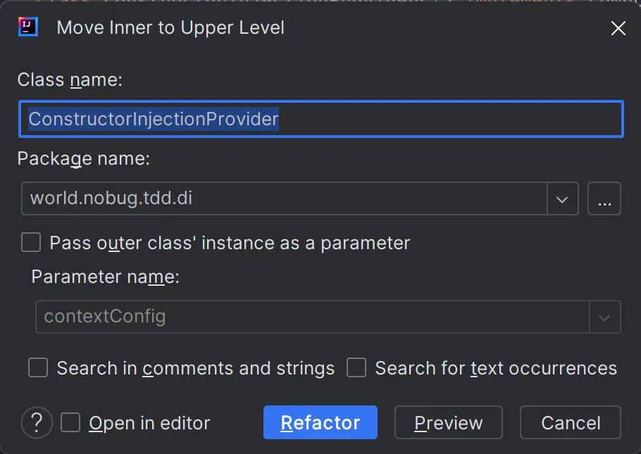Click the contextConfig parameter name combo box
Viewport: 641px width, 454px height.
coord(312,317)
